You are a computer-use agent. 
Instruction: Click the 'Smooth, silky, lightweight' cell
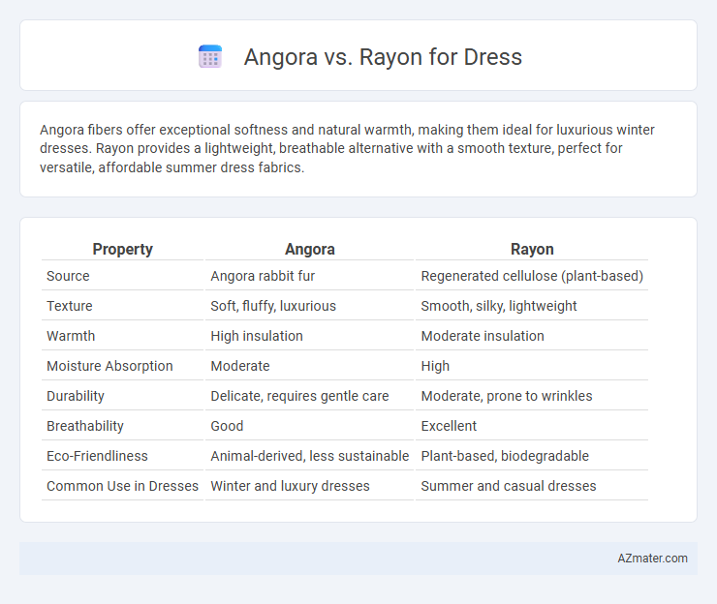coord(499,306)
